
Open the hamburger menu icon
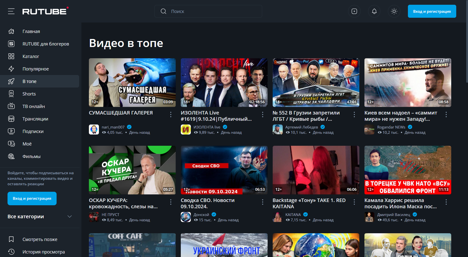coord(11,11)
